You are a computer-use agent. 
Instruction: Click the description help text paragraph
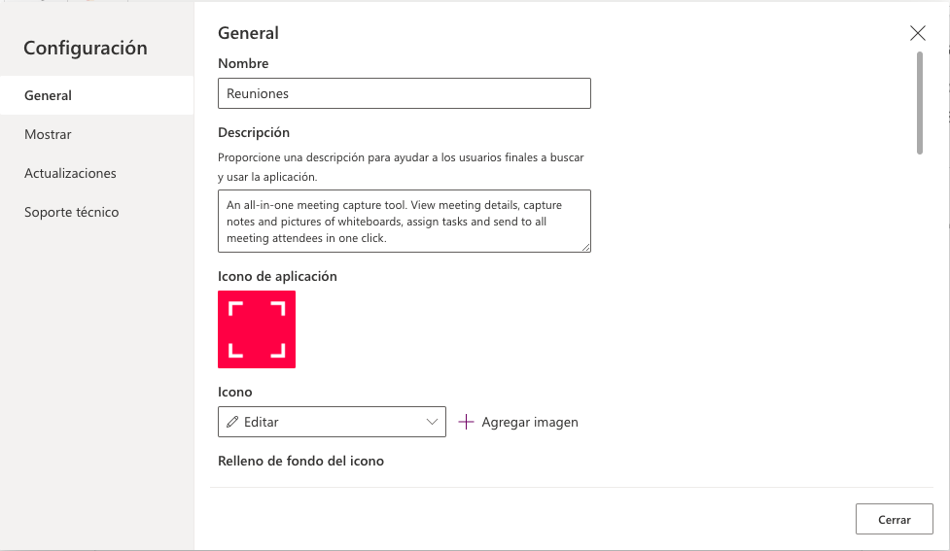click(x=401, y=166)
